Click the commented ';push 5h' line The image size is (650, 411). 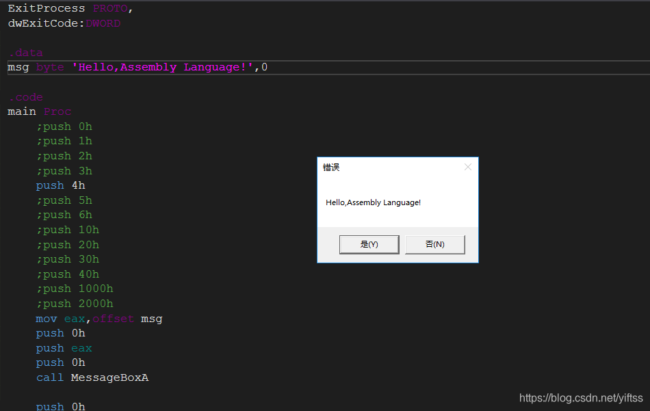coord(64,200)
